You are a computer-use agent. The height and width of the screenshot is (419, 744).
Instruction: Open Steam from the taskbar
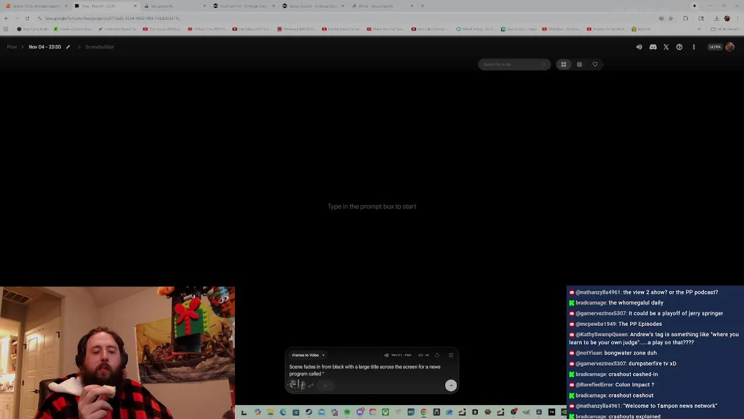309,413
